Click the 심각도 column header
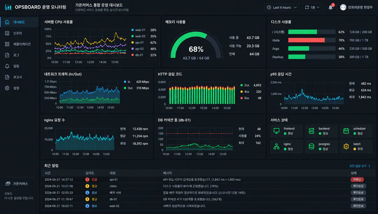Image resolution: width=378 pixels, height=214 pixels. 90,173
